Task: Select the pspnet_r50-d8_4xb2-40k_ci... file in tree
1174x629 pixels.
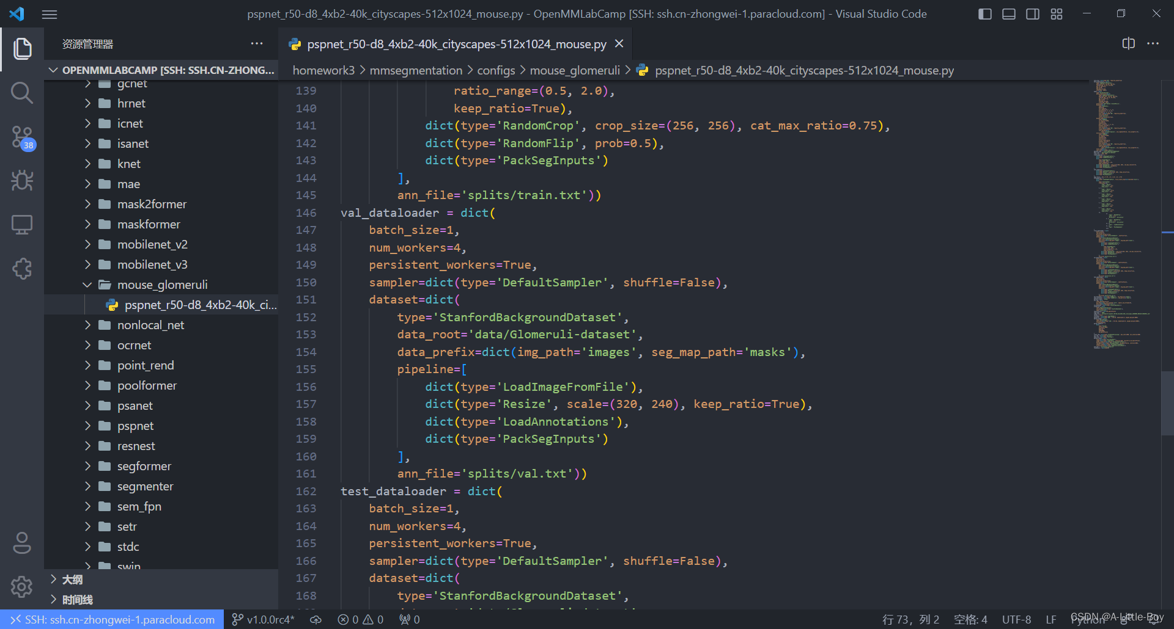Action: (x=161, y=305)
